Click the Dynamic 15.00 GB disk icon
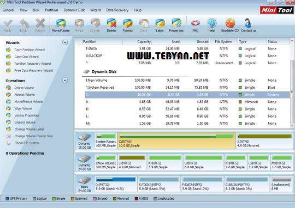 pyautogui.click(x=85, y=138)
